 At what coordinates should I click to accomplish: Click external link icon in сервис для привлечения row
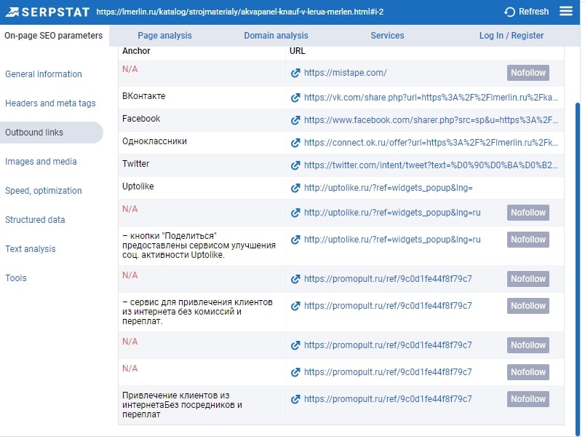pos(295,306)
